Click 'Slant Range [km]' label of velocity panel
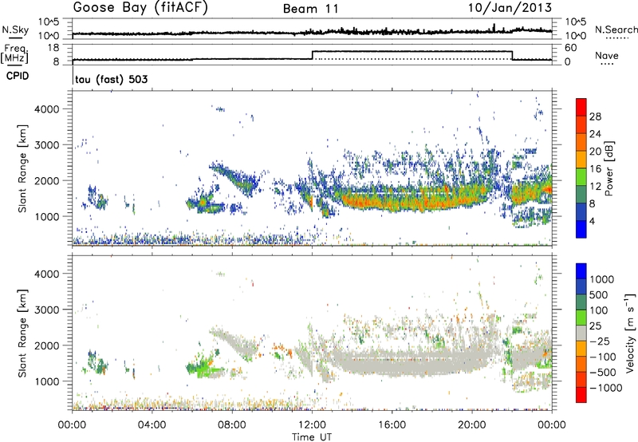The image size is (638, 442). click(x=22, y=333)
